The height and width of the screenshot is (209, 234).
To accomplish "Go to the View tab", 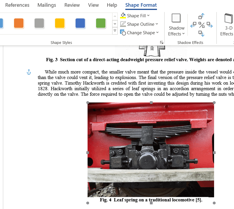I will [x=93, y=5].
